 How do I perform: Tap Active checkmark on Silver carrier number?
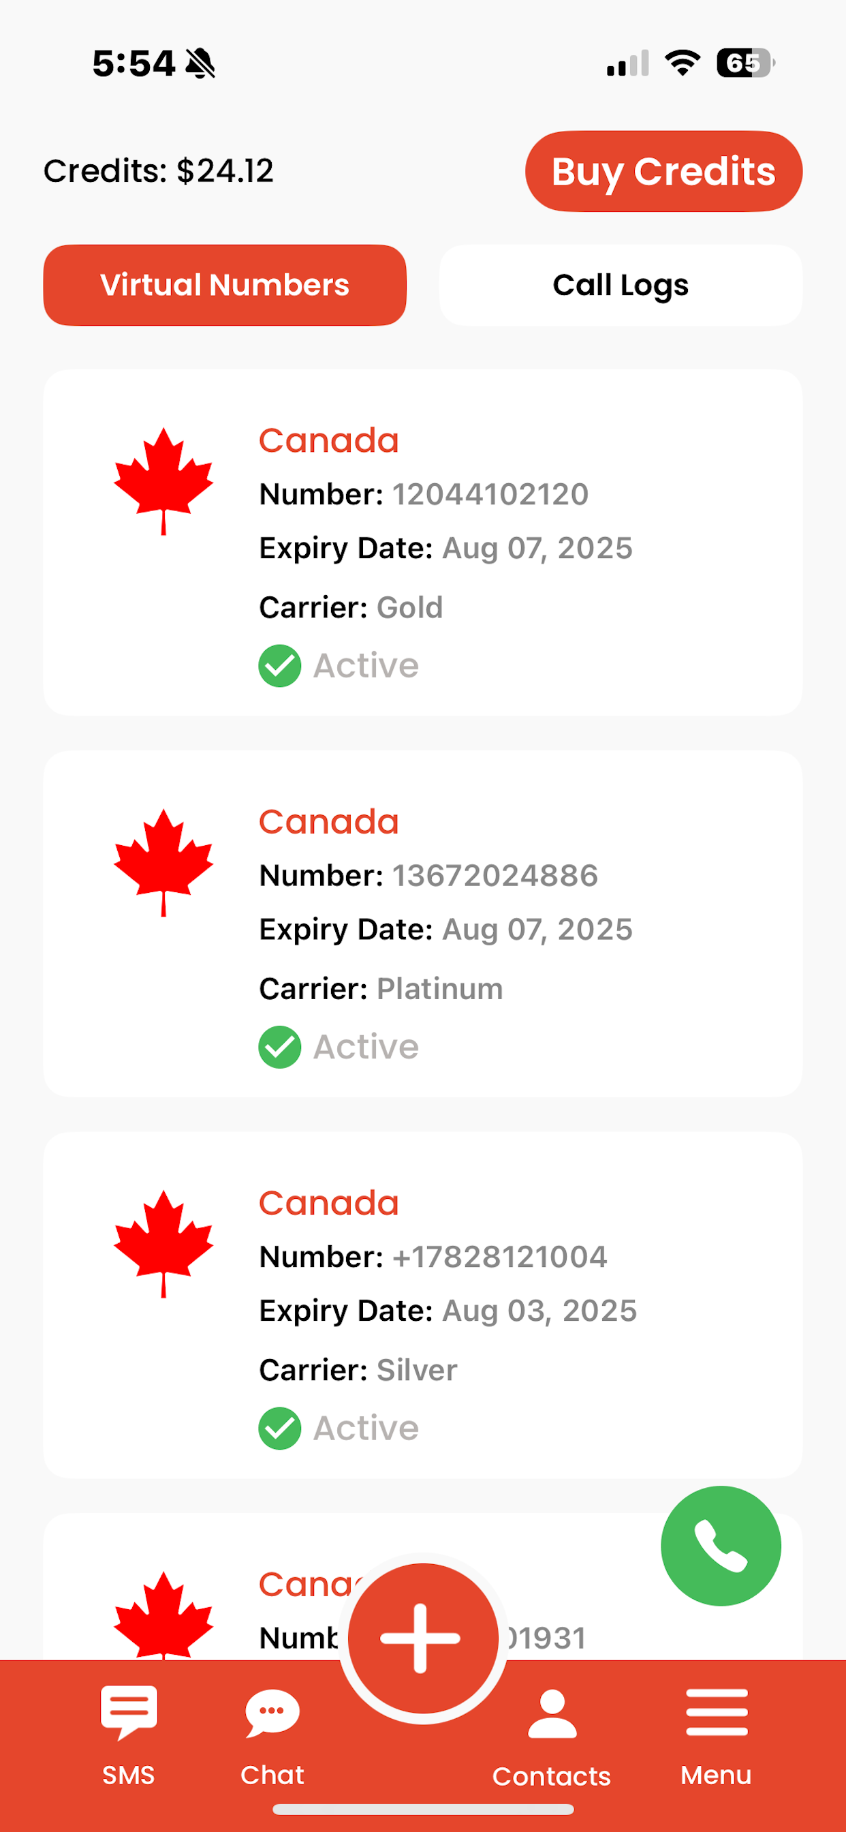[x=279, y=1428]
